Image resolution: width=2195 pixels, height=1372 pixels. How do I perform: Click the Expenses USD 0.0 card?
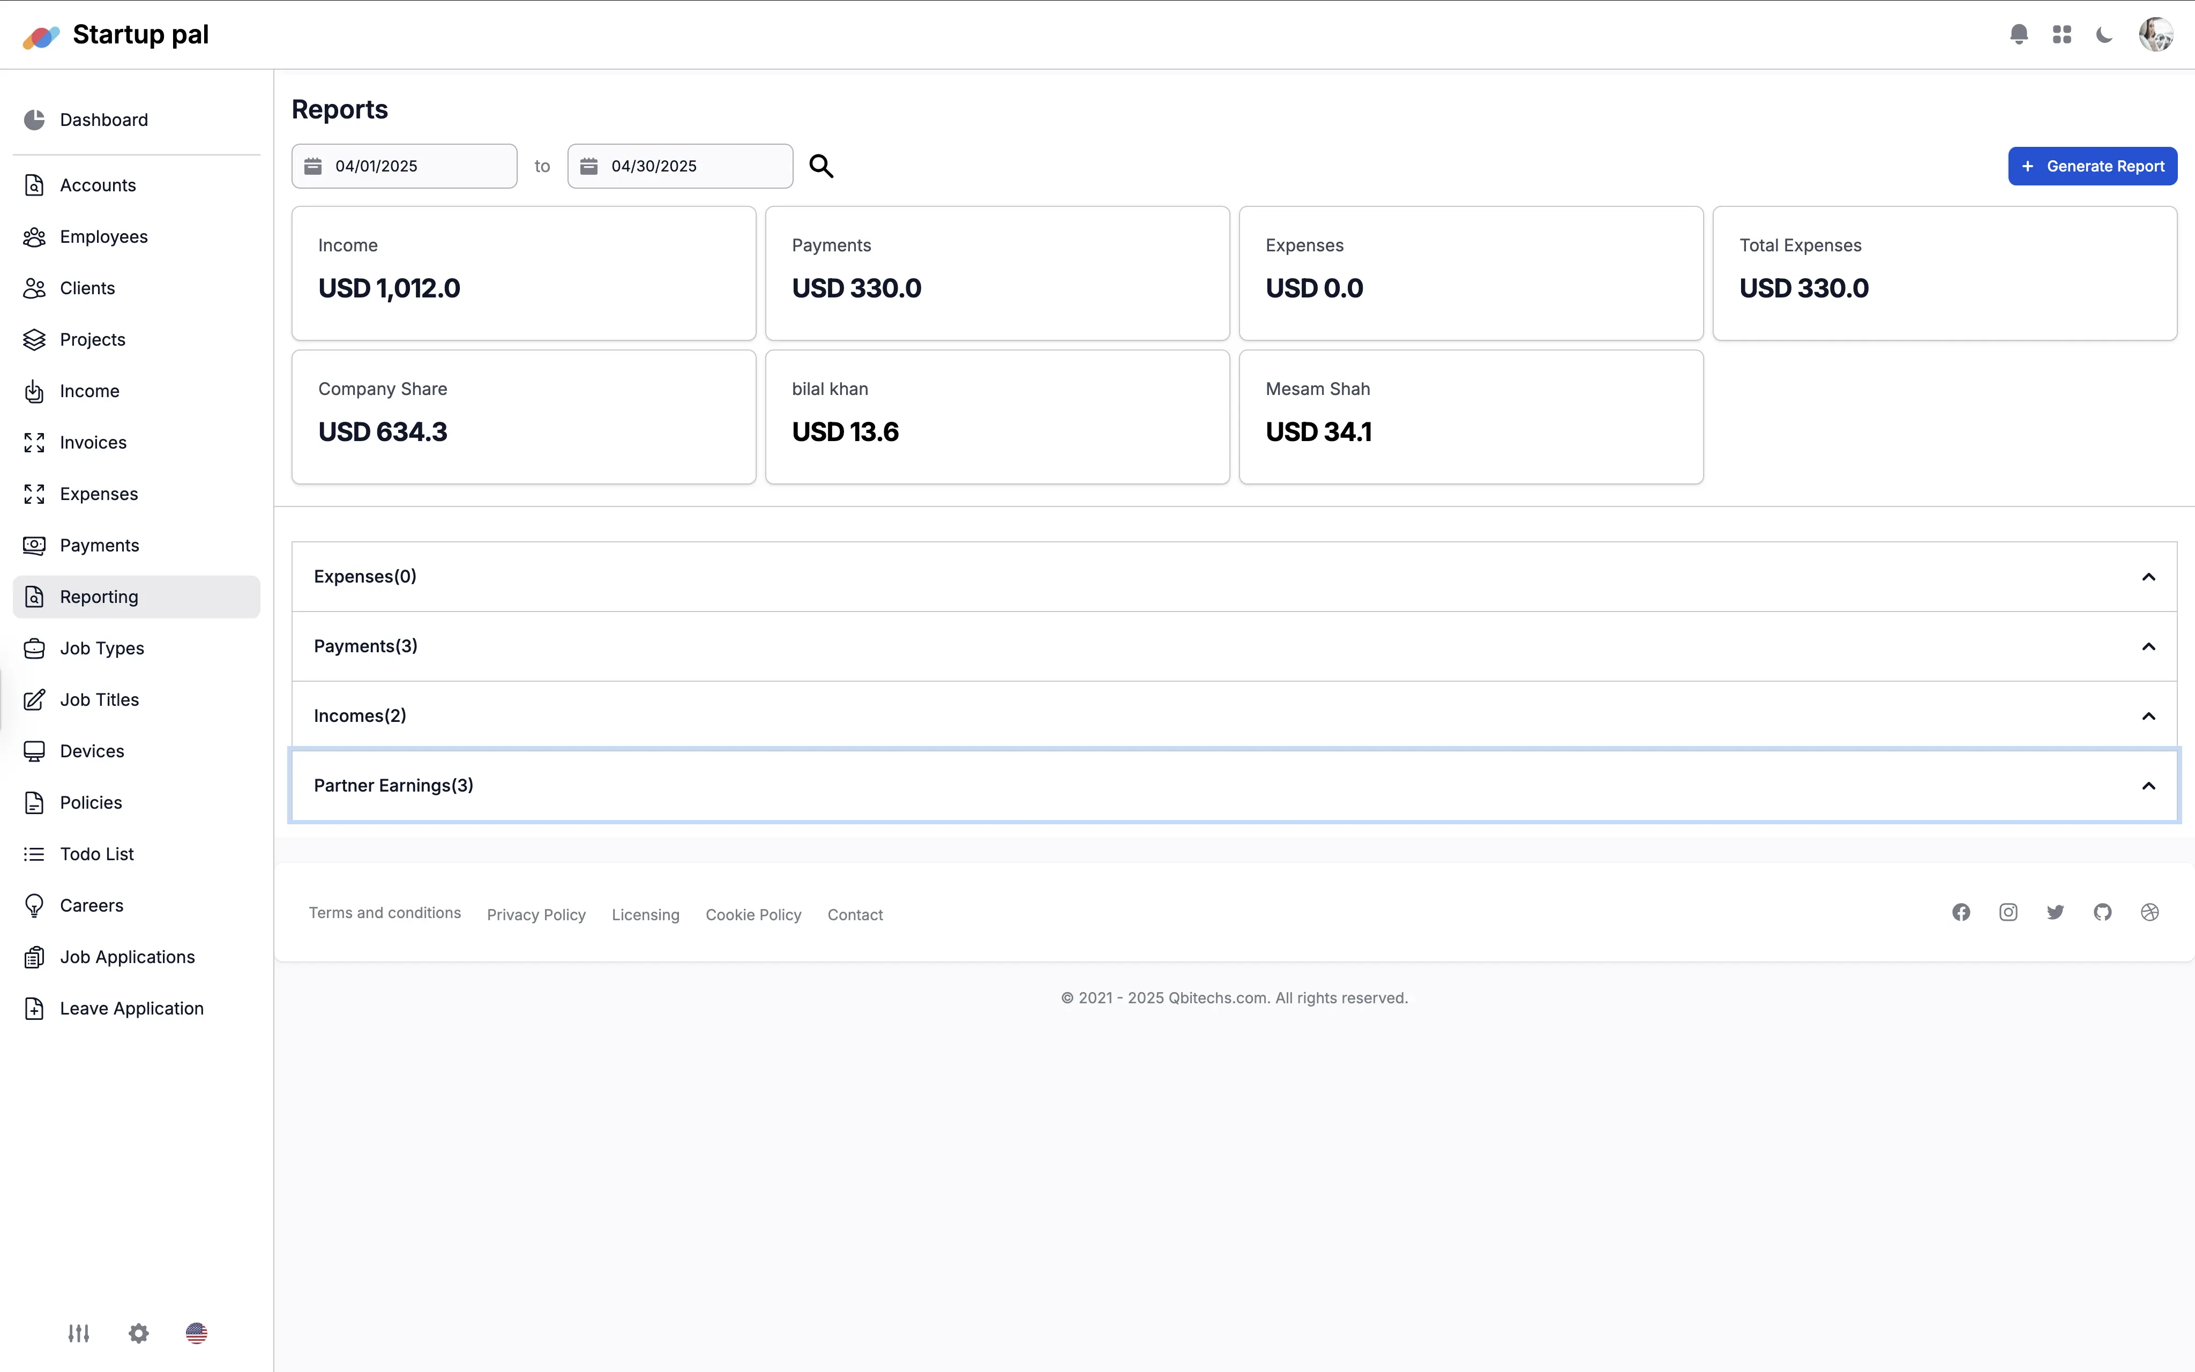pyautogui.click(x=1470, y=273)
